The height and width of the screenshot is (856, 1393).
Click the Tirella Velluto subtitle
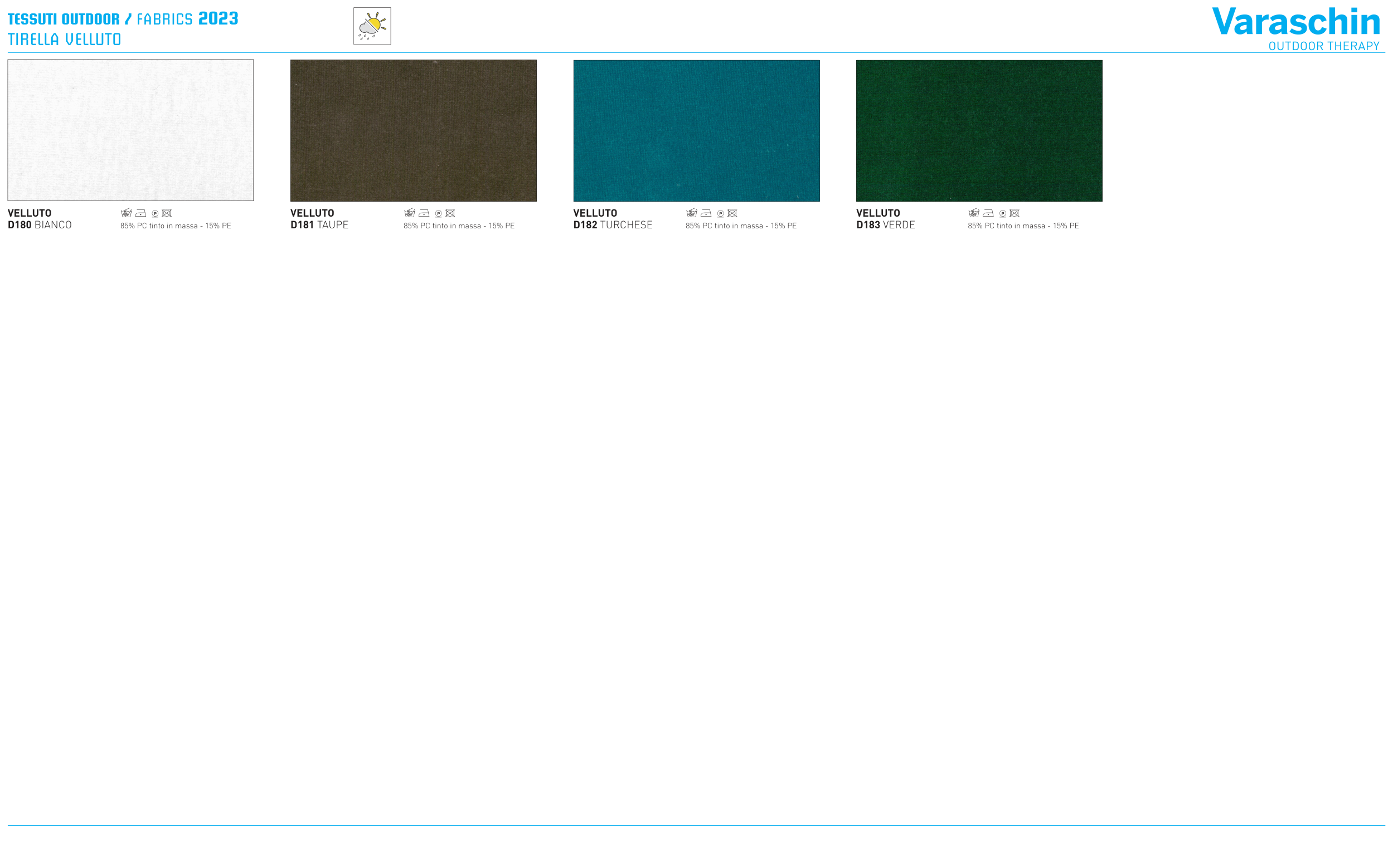64,40
